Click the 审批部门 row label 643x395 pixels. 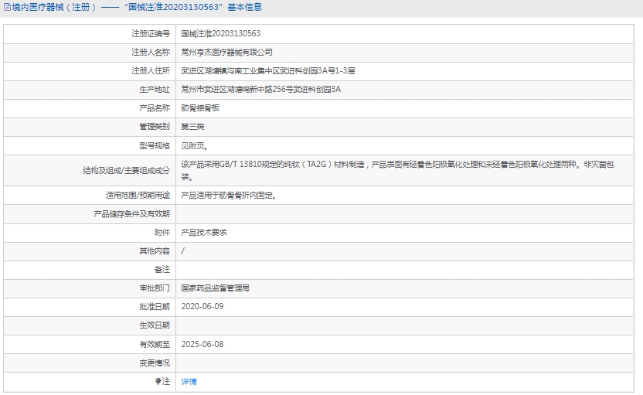[x=155, y=288]
